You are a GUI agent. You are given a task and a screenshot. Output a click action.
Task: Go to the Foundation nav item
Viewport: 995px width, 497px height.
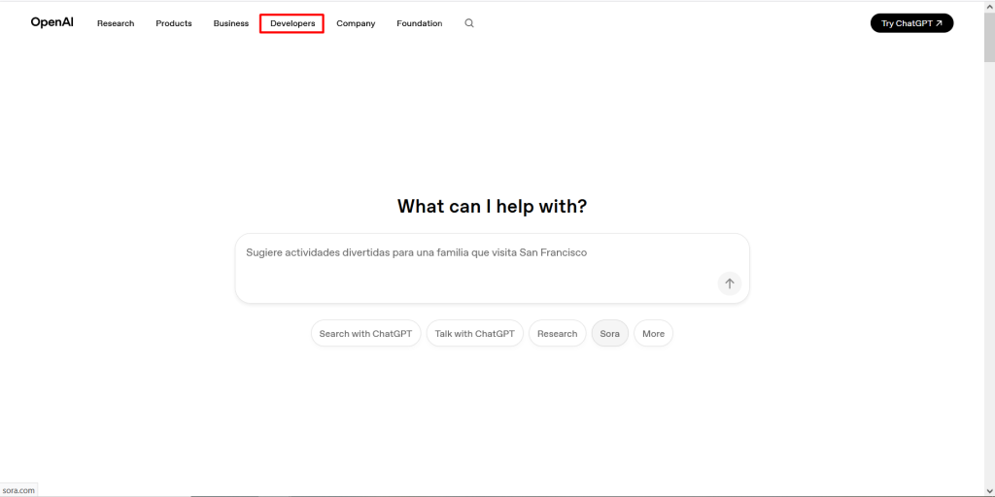click(x=419, y=23)
